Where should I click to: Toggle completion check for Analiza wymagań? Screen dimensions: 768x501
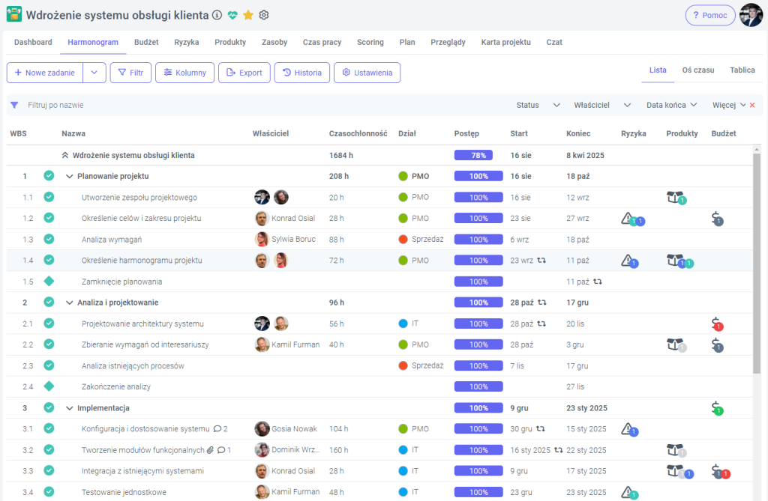49,239
